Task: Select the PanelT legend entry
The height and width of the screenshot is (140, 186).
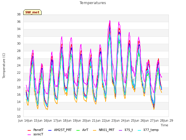Action: 35,130
